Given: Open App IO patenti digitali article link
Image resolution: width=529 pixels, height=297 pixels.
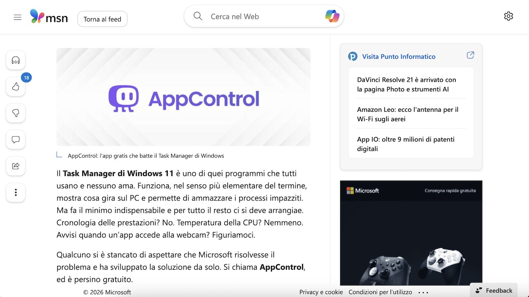Looking at the screenshot, I should click(406, 144).
